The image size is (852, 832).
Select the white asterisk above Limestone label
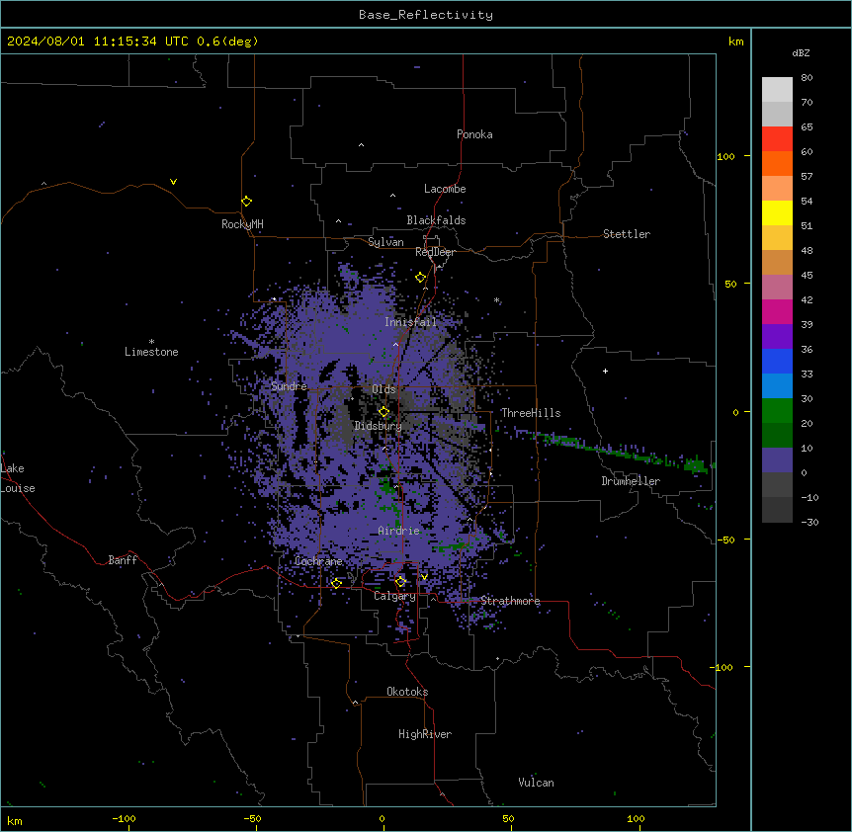tap(151, 342)
